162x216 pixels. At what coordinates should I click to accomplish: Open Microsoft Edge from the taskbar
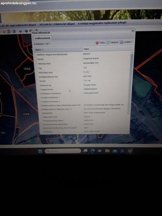coord(93,151)
